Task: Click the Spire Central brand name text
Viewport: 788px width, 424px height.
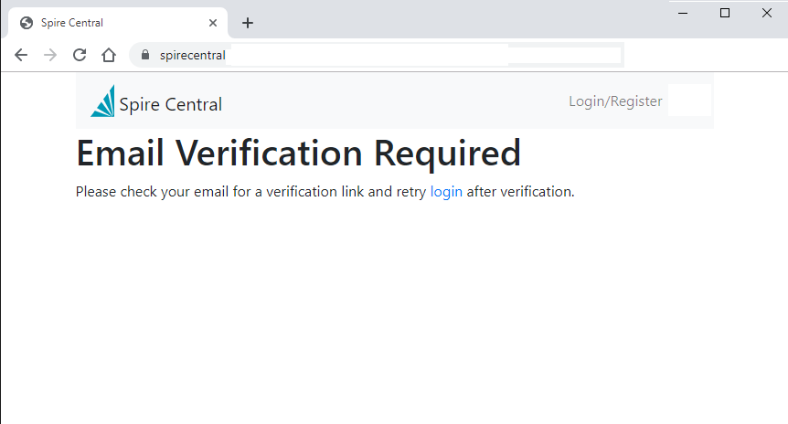Action: tap(171, 104)
